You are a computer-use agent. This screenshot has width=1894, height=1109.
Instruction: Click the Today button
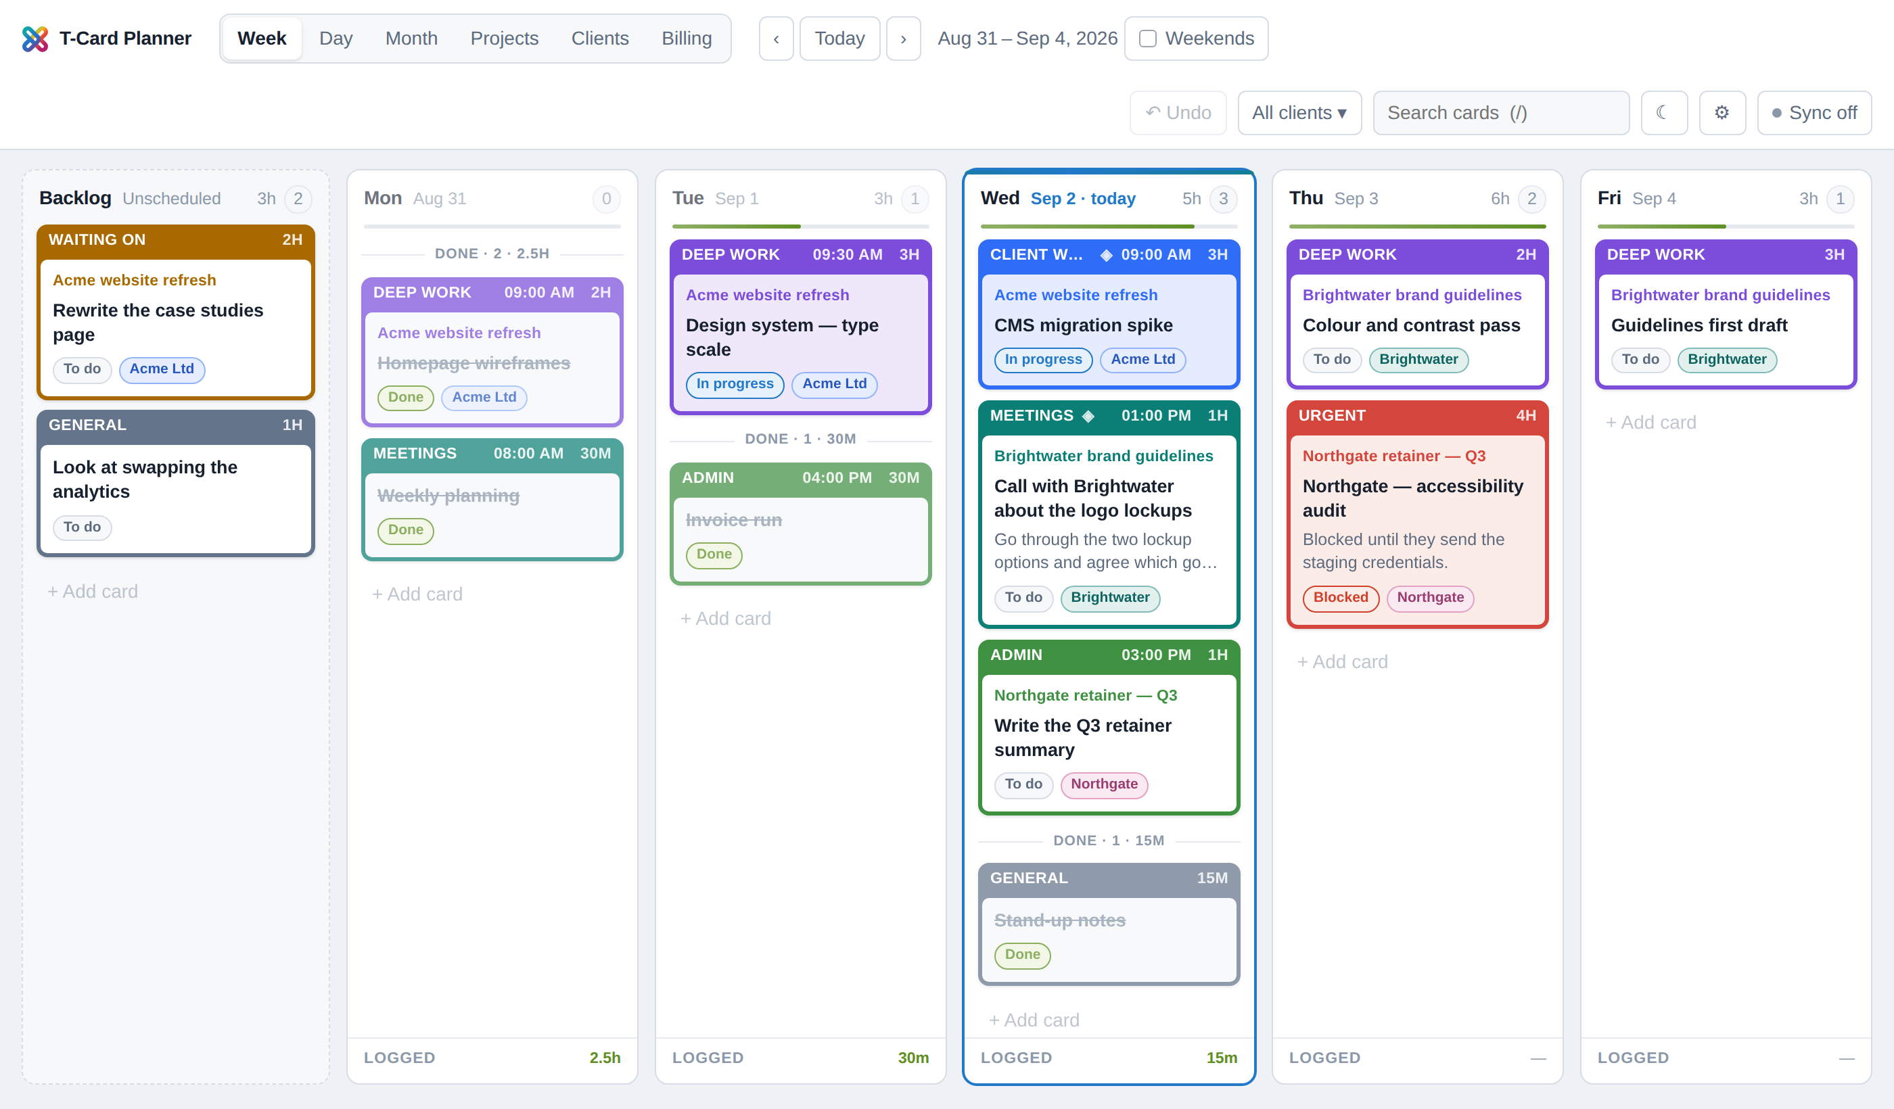click(x=839, y=39)
